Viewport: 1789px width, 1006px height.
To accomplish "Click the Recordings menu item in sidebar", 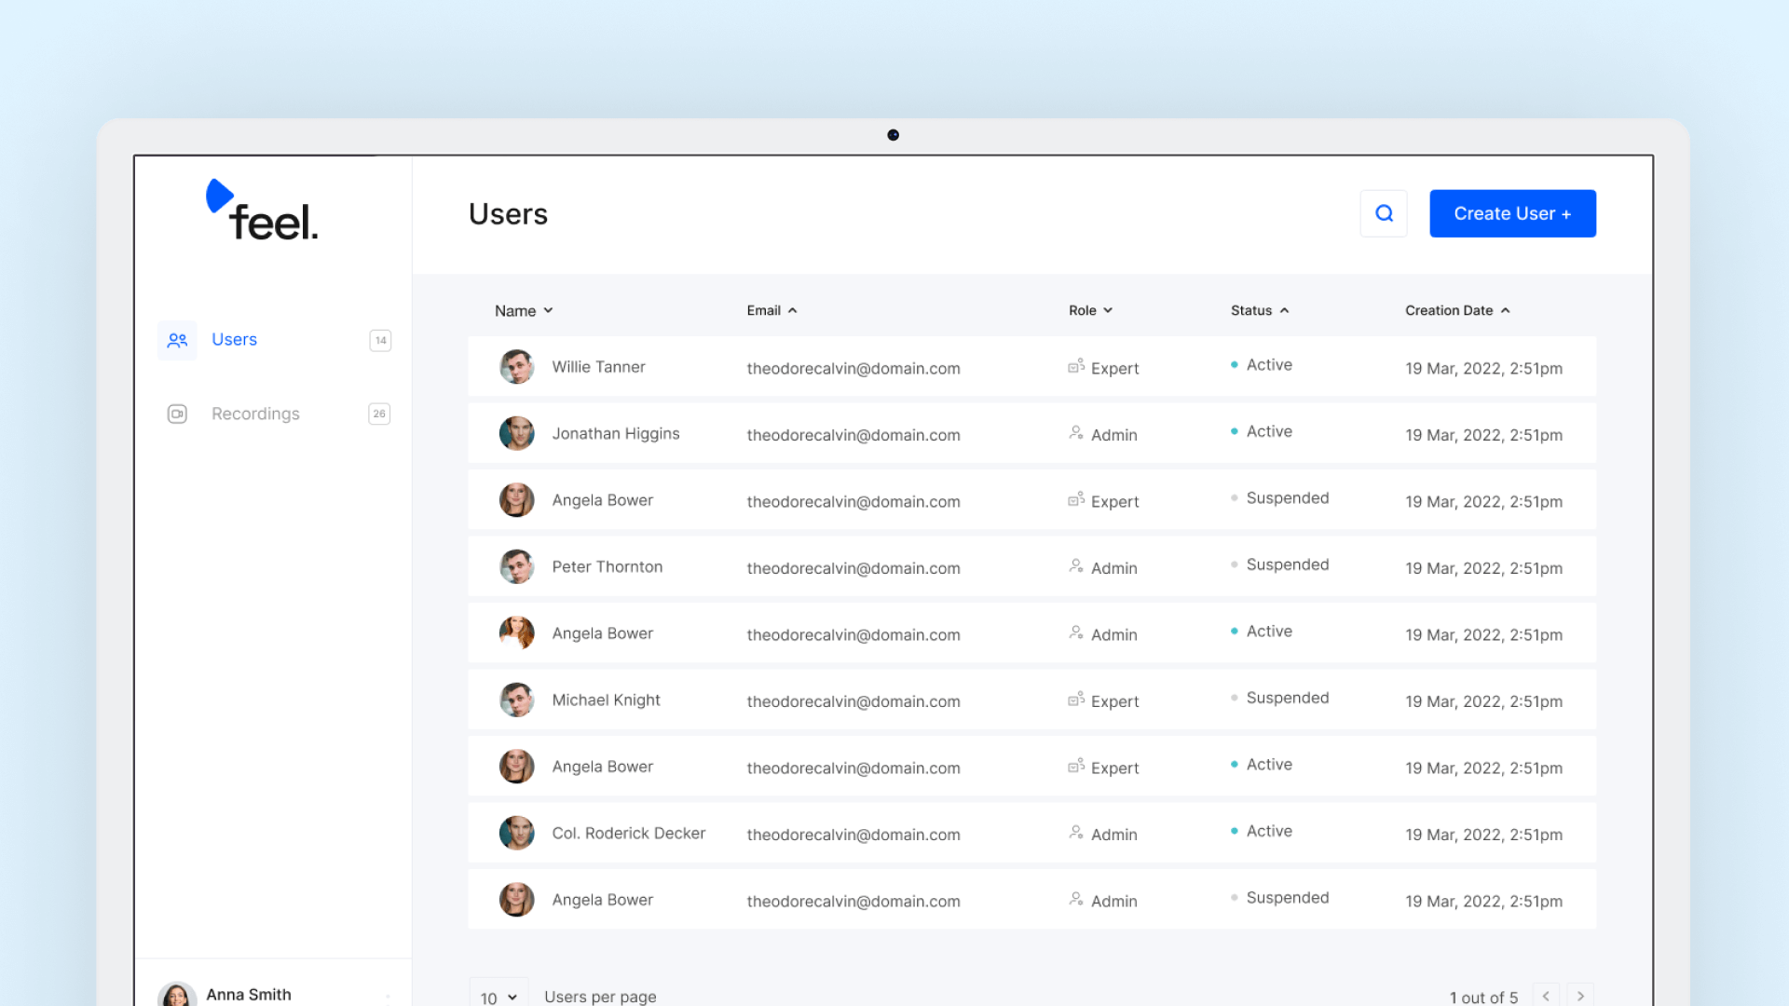I will pos(255,413).
